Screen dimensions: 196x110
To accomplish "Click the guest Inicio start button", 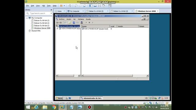I will click(x=59, y=98).
